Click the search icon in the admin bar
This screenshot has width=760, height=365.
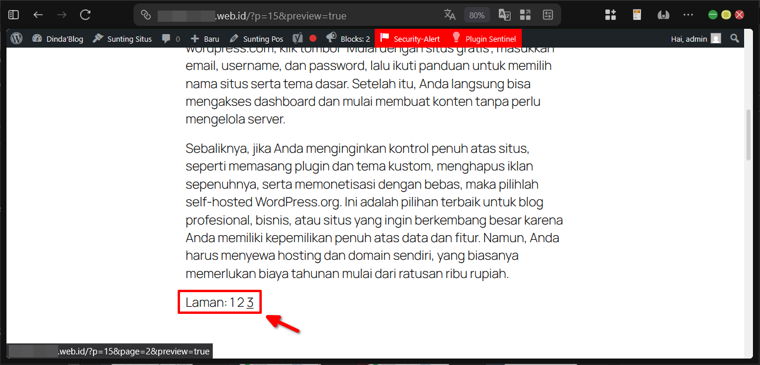click(734, 38)
